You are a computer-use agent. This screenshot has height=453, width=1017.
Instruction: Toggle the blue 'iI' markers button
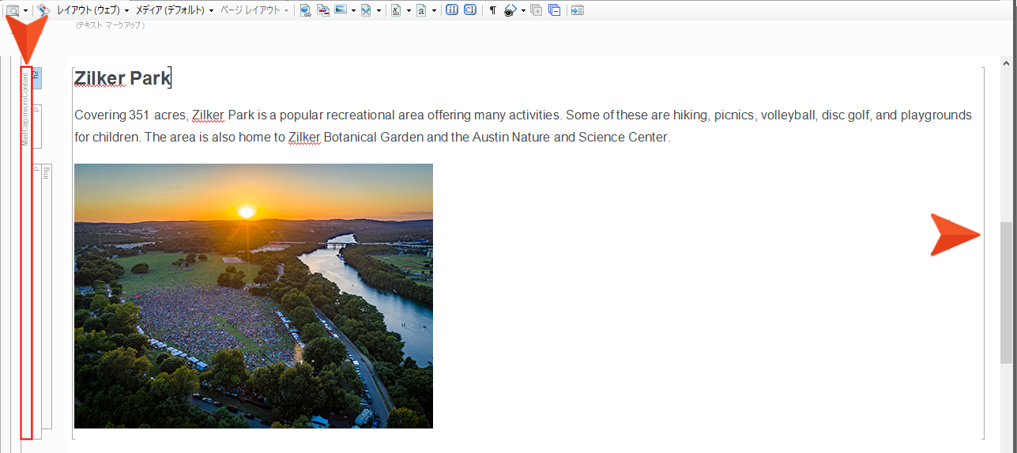452,10
